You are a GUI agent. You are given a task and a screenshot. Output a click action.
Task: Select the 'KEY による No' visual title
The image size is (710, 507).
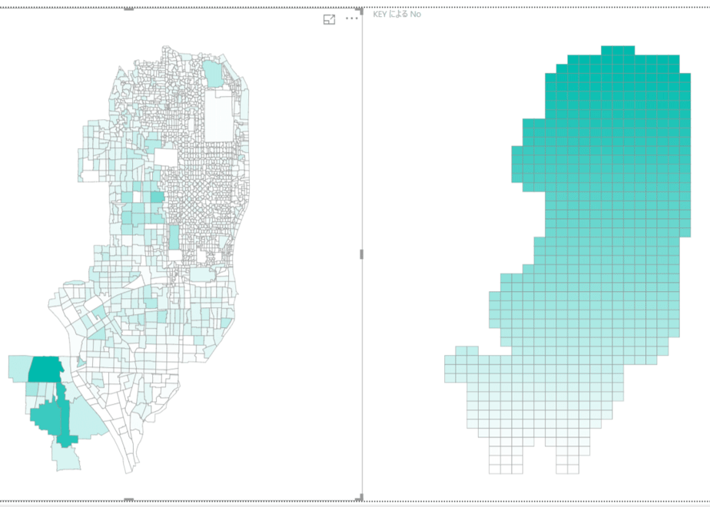click(x=396, y=14)
